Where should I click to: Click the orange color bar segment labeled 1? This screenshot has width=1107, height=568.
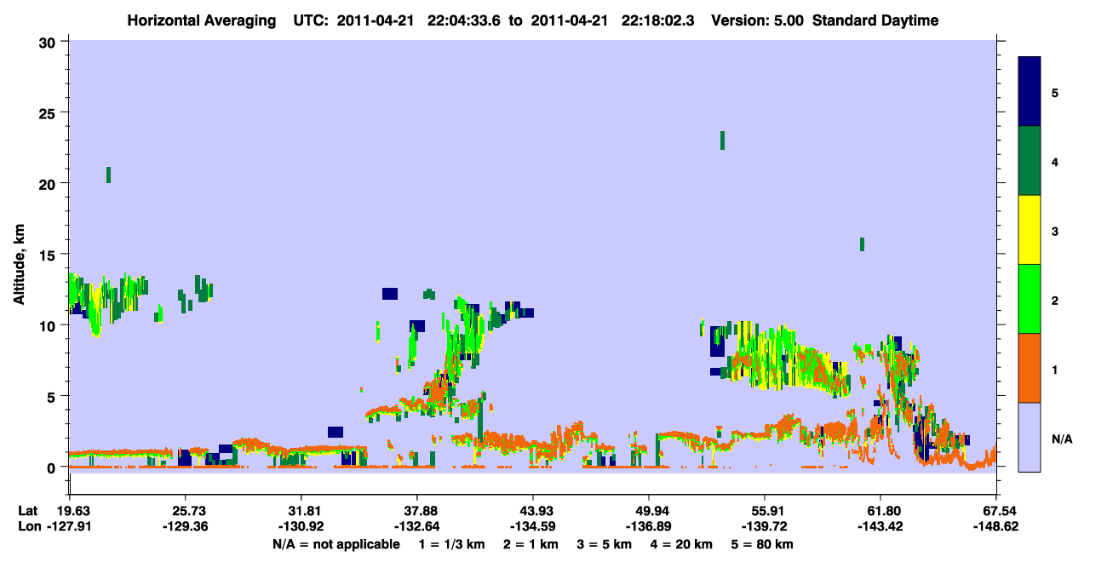coord(1030,368)
